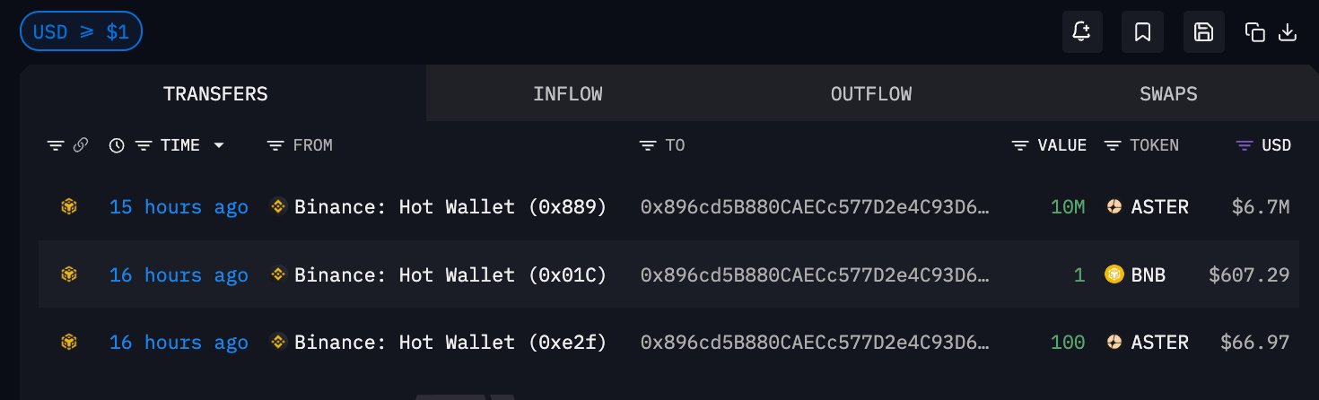This screenshot has height=400, width=1319.
Task: Click the save floppy disk icon
Action: coord(1203,32)
